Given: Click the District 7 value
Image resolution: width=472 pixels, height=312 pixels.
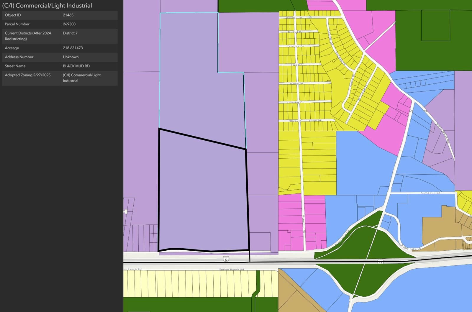Looking at the screenshot, I should tap(70, 33).
